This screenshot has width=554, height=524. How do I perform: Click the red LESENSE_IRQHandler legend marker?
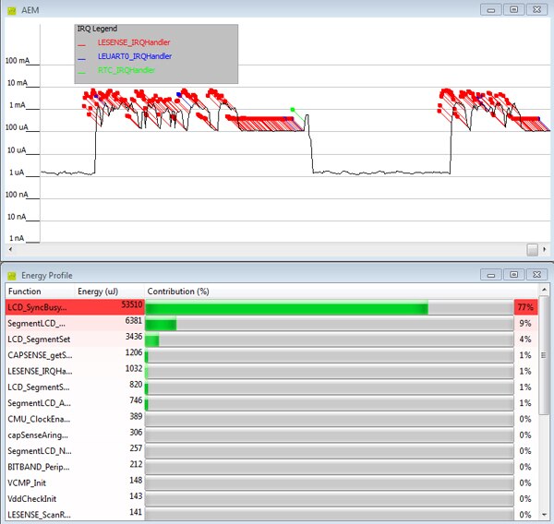(82, 43)
